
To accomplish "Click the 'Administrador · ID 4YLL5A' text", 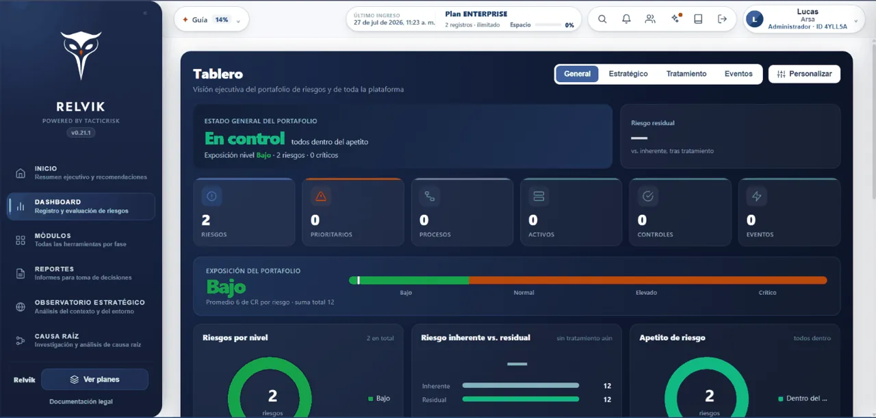I will (808, 27).
